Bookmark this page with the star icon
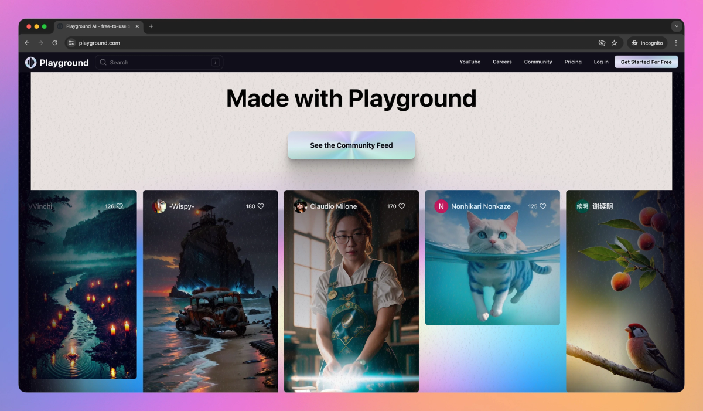Screen dimensions: 703x411 (615, 43)
